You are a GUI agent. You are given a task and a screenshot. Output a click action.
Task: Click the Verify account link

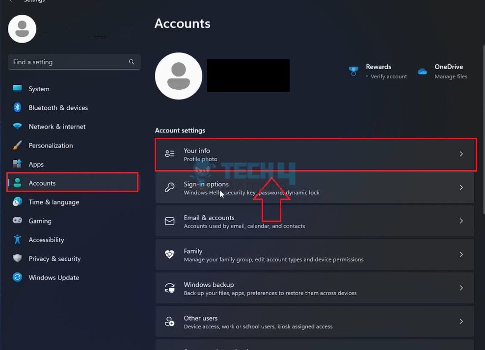click(x=387, y=76)
